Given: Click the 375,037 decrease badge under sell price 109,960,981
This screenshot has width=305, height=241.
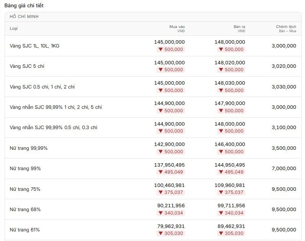Looking at the screenshot, I should coord(231,192).
